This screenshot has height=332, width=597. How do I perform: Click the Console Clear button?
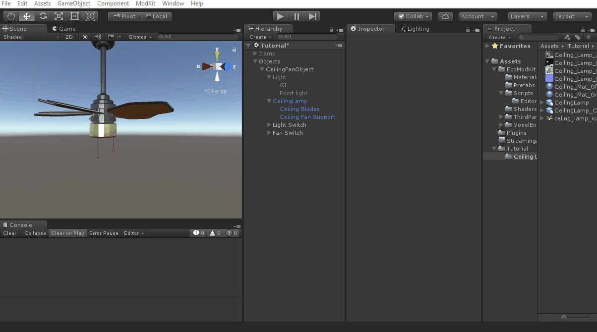point(10,233)
